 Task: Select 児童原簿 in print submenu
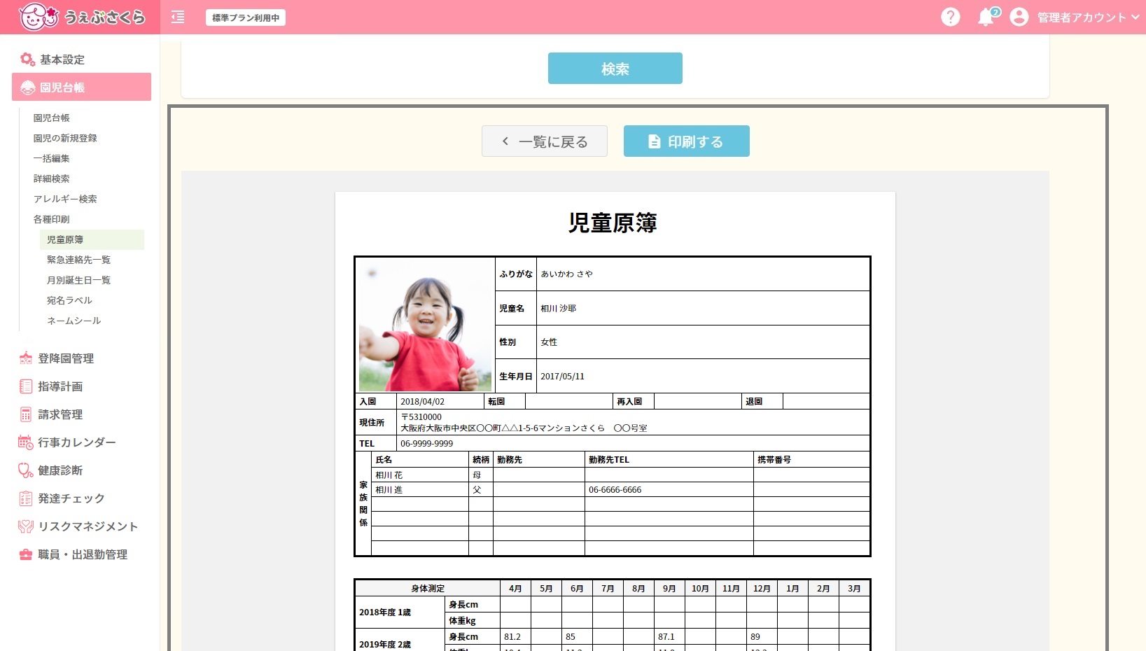pos(92,239)
